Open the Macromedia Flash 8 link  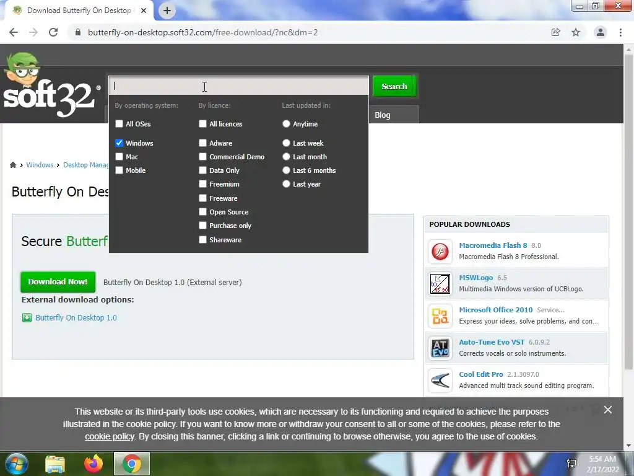(493, 245)
